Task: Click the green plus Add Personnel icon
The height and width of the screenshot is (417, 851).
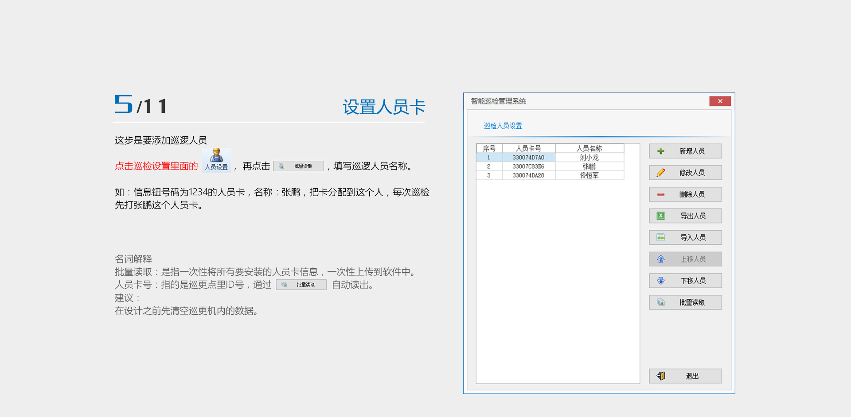Action: pyautogui.click(x=660, y=151)
